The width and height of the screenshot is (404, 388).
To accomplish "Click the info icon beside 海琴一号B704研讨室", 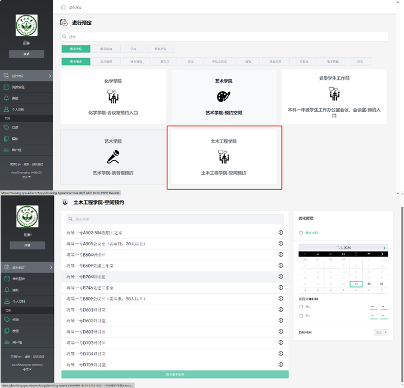I will (x=281, y=276).
